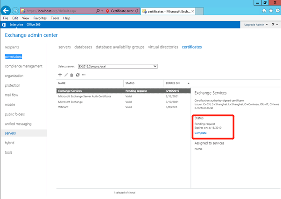Image resolution: width=281 pixels, height=199 pixels.
Task: Open compliance management section
Action: point(24,66)
